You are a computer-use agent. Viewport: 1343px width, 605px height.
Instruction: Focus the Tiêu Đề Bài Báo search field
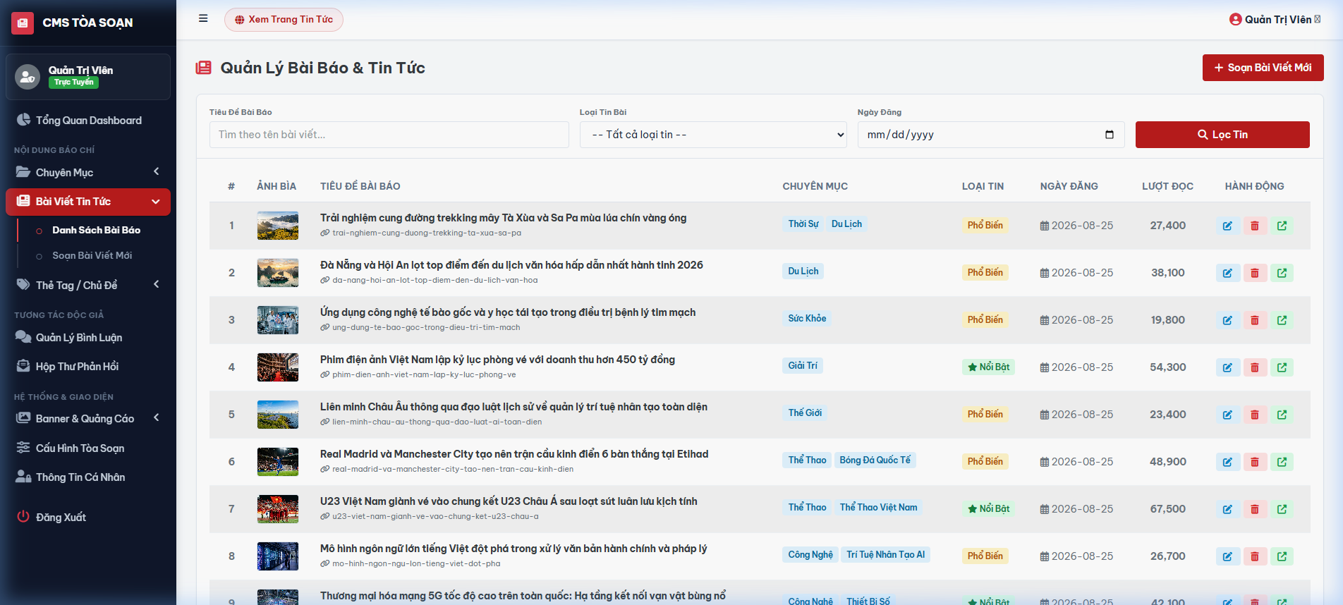point(389,135)
